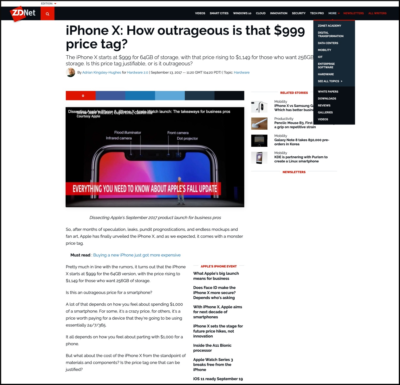Open Galaxy Note 8 pre-orders story
Image resolution: width=400 pixels, height=385 pixels.
tap(302, 142)
